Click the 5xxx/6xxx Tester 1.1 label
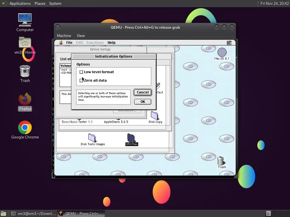This screenshot has height=217, width=290. coord(77,122)
